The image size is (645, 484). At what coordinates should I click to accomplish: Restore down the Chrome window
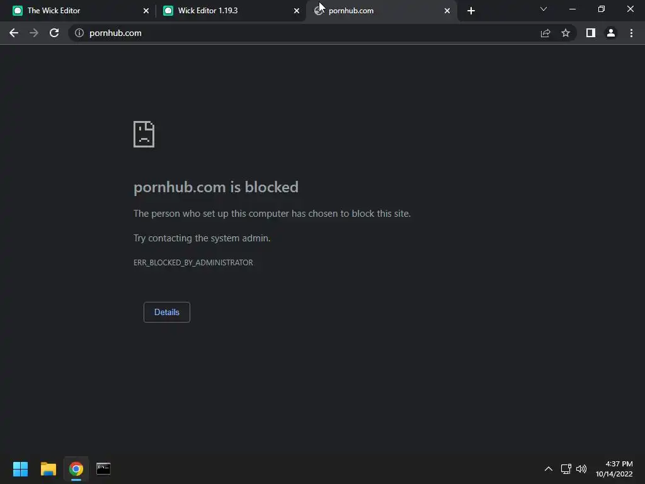(x=602, y=9)
